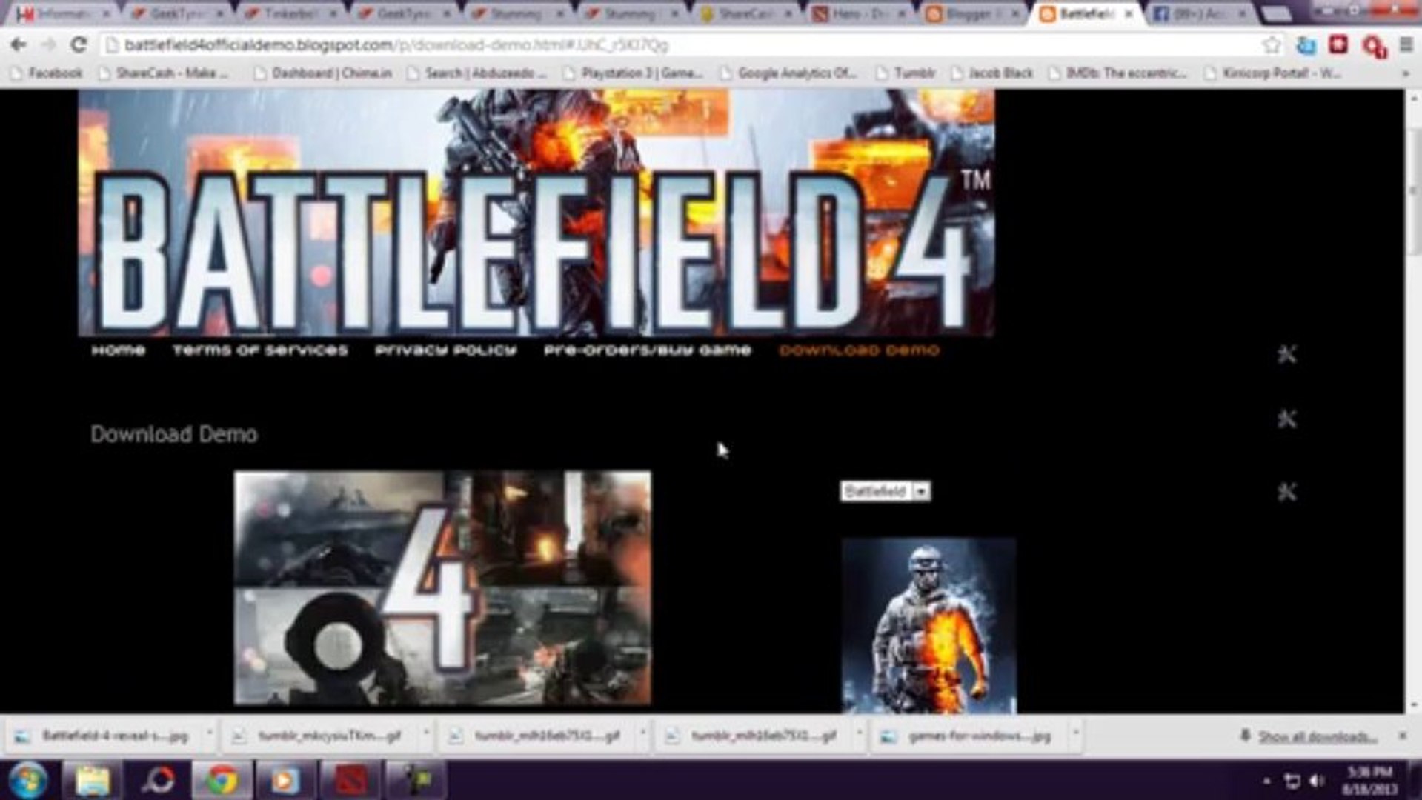Open the Chrome menu button

click(x=1406, y=45)
